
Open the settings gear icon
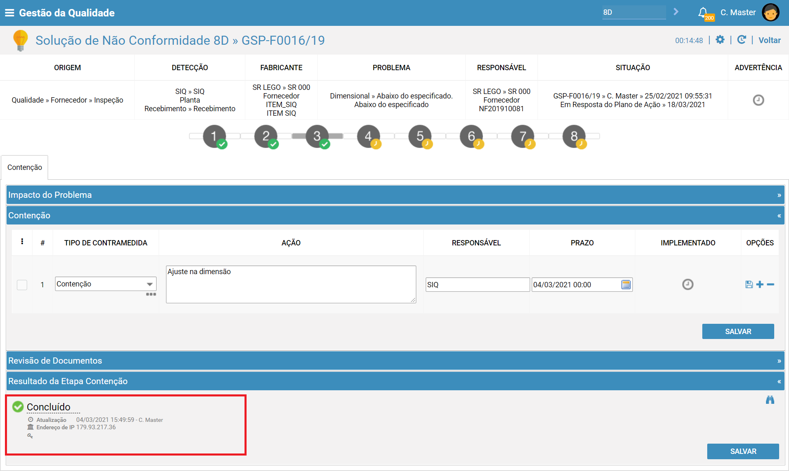tap(720, 40)
